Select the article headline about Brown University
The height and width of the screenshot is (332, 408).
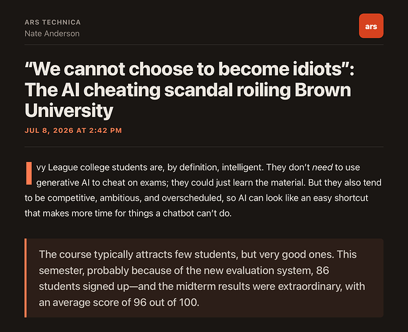tap(190, 90)
